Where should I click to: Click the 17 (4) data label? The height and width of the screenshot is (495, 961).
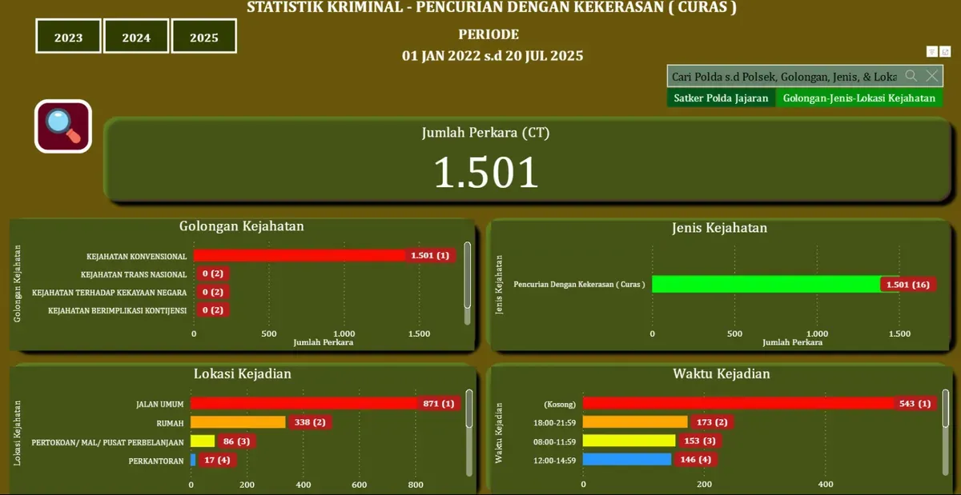tap(216, 460)
